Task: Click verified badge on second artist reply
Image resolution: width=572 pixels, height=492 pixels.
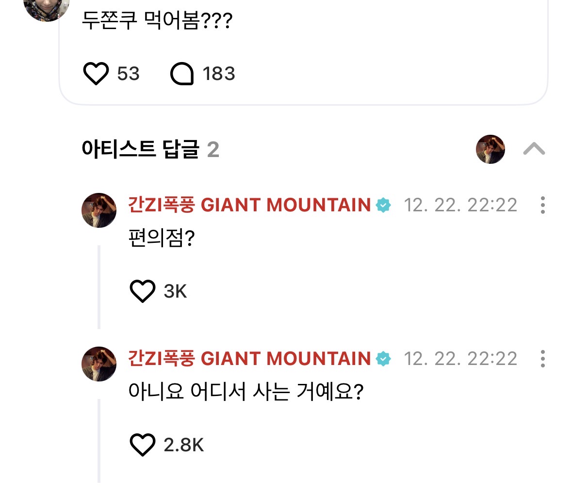Action: pos(383,359)
